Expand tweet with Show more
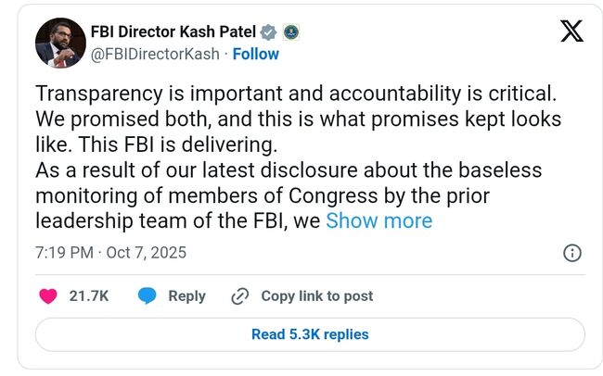 [x=378, y=220]
